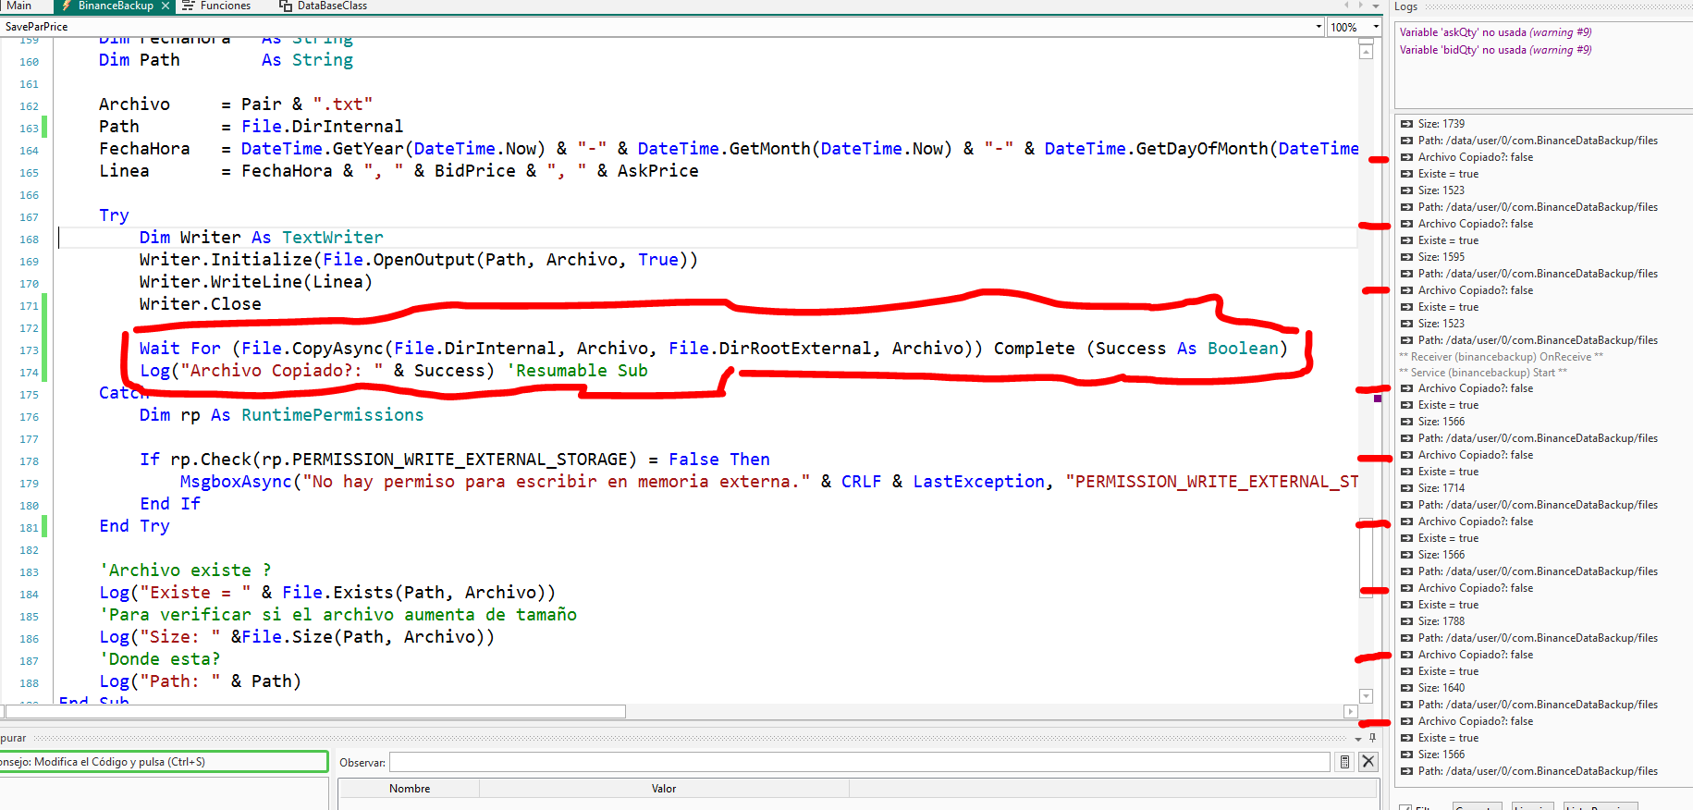
Task: Pin the debug panel with pushpin icon
Action: click(1372, 738)
